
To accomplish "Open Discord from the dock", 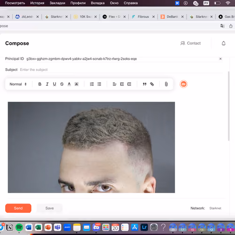I will coord(96,227).
